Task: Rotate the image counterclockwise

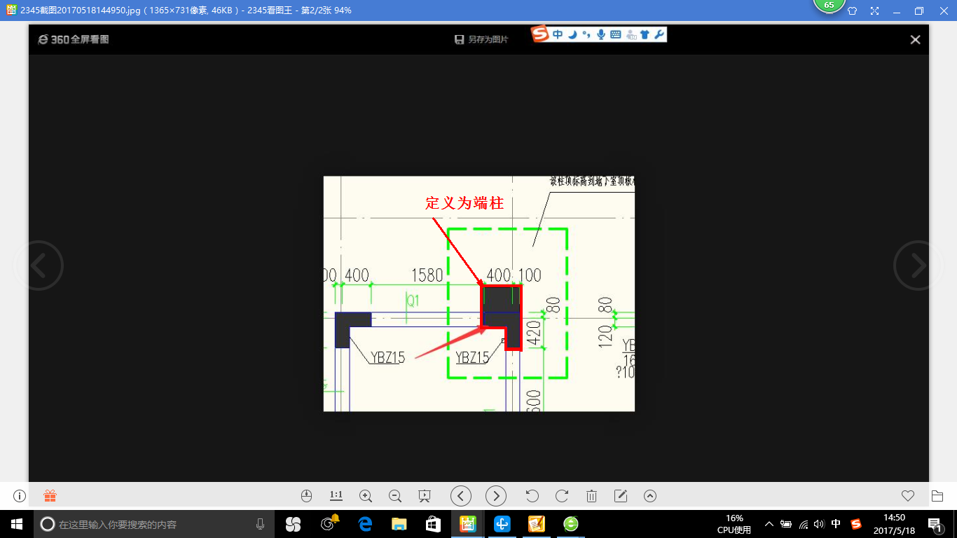Action: tap(532, 496)
